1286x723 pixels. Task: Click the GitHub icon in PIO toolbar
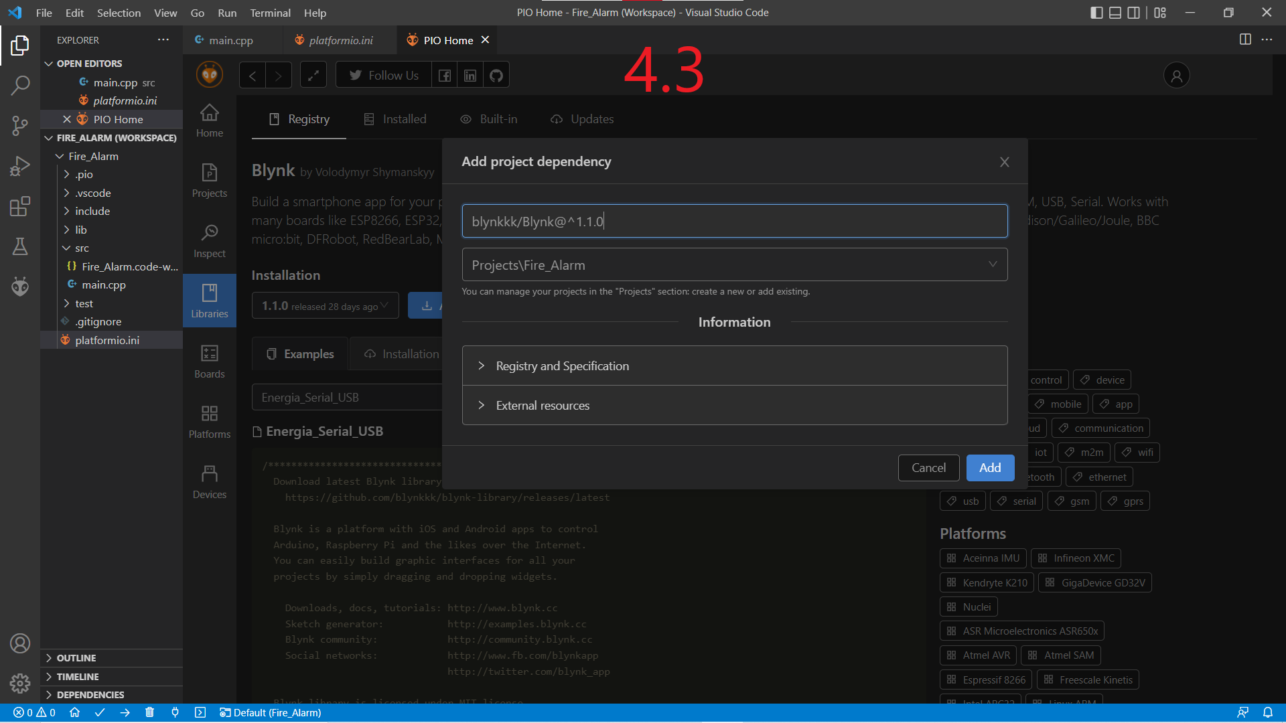496,76
